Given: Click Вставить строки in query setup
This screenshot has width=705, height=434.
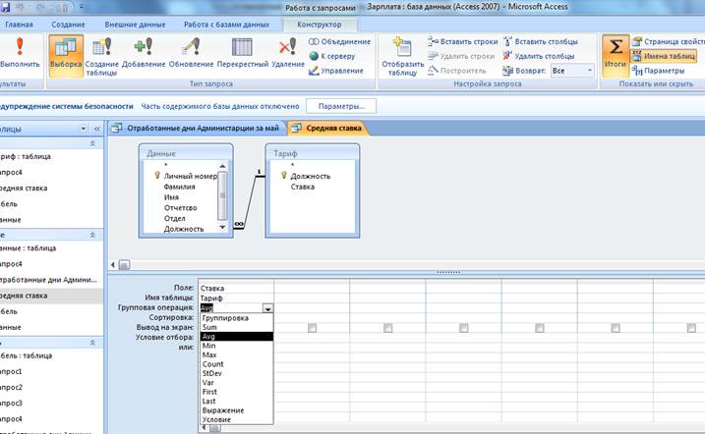Looking at the screenshot, I should coord(463,42).
